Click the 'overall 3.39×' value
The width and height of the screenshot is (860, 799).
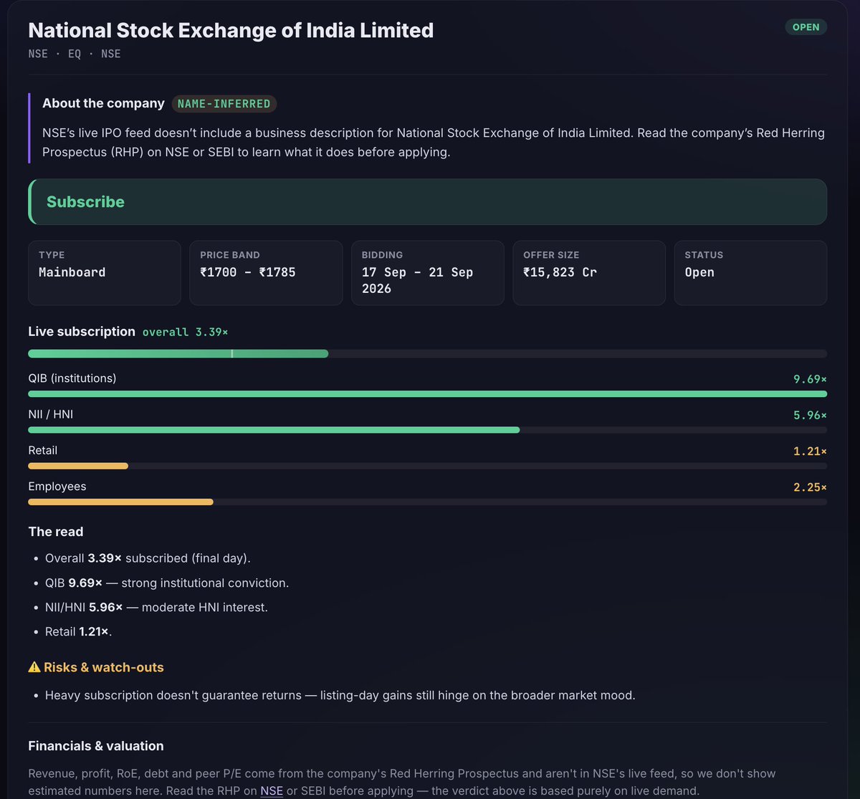pos(185,332)
